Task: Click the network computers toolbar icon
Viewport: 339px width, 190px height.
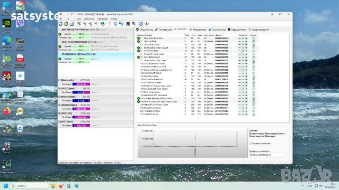Action: pos(121,24)
